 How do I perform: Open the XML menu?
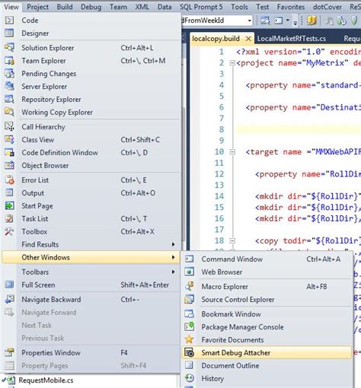142,7
